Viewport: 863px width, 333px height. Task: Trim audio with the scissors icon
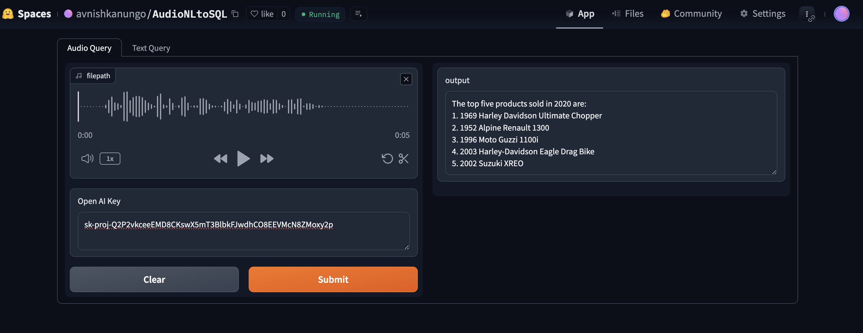pos(403,158)
